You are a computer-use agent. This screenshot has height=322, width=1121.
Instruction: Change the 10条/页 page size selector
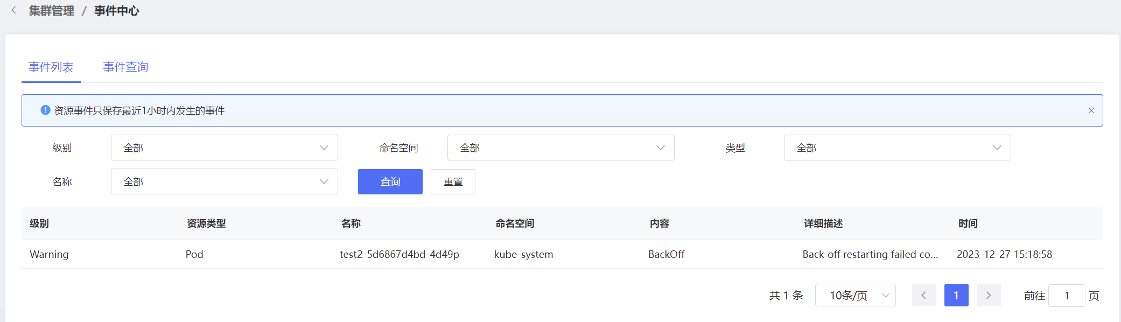tap(854, 295)
